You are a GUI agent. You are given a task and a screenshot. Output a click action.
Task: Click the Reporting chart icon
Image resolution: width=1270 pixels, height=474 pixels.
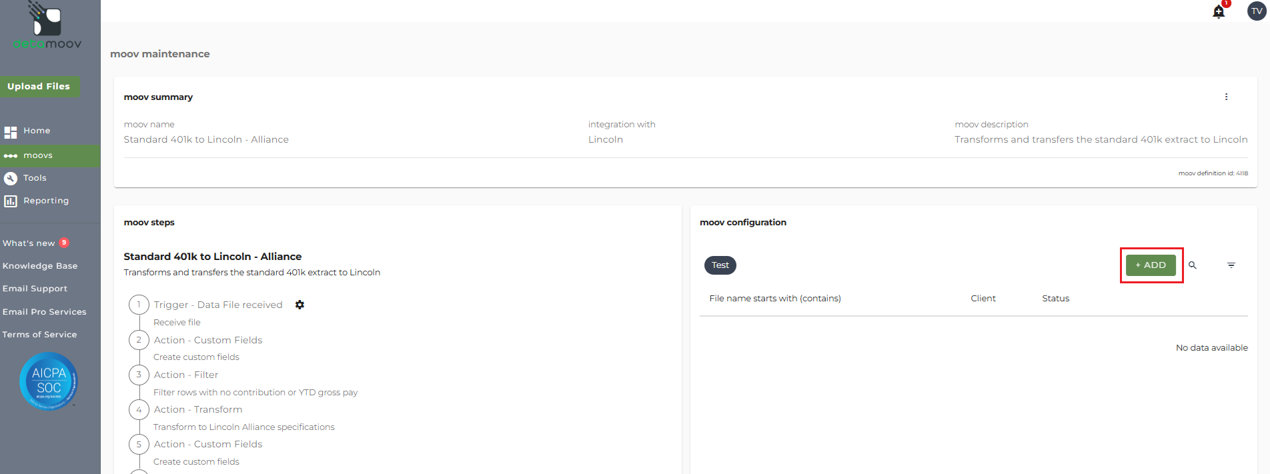tap(11, 201)
